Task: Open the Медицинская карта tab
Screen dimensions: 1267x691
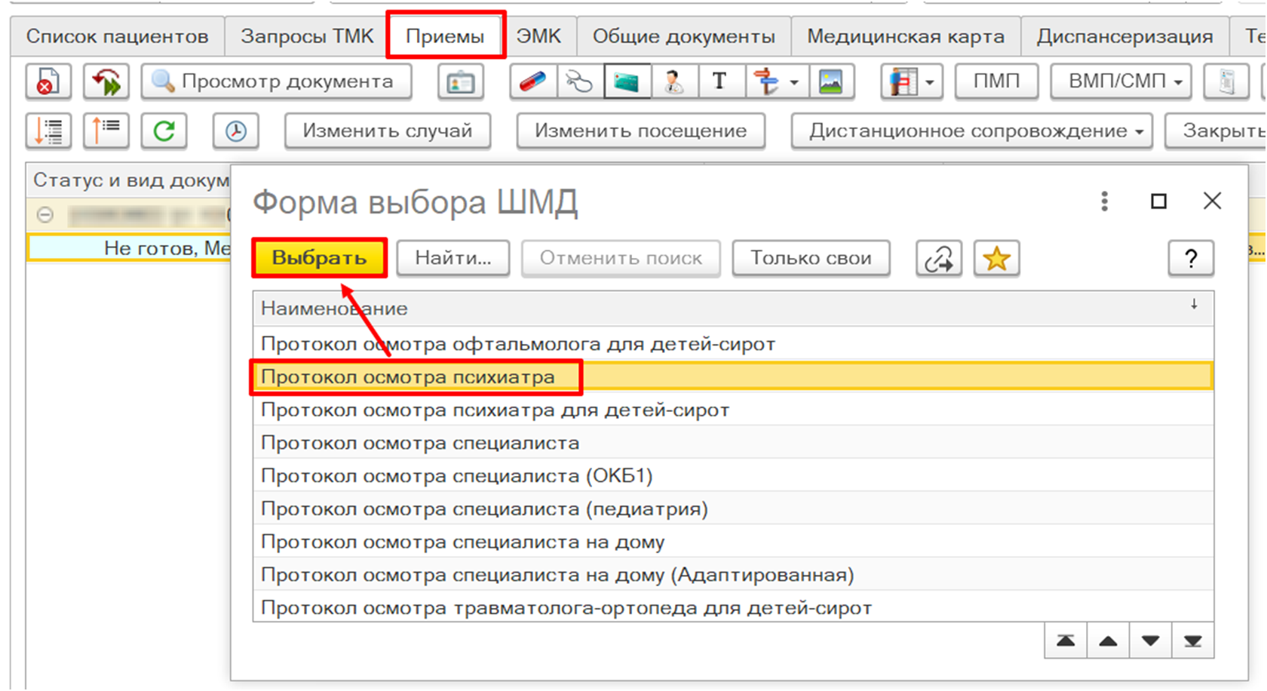Action: [905, 36]
